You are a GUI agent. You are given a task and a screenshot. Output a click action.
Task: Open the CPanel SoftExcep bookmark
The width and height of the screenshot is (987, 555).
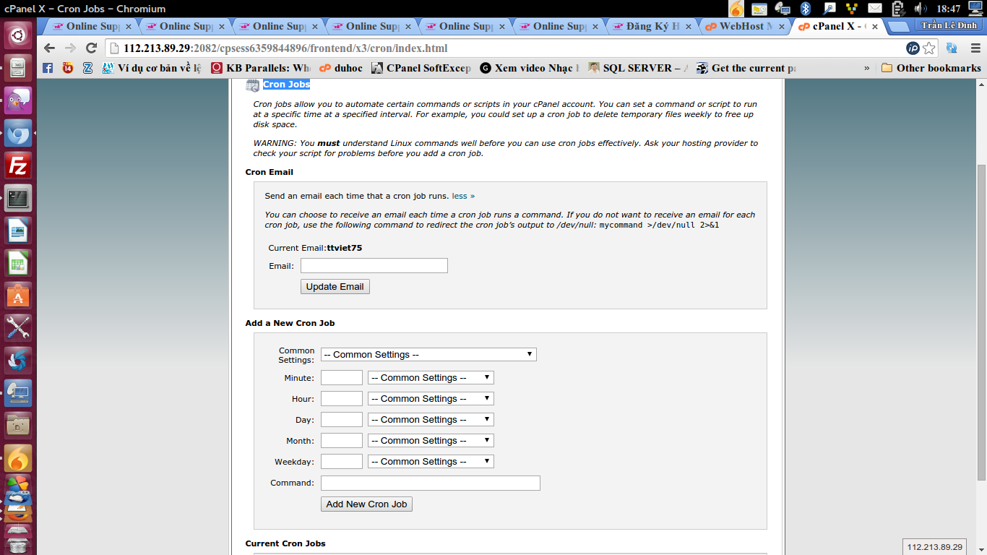pos(421,68)
